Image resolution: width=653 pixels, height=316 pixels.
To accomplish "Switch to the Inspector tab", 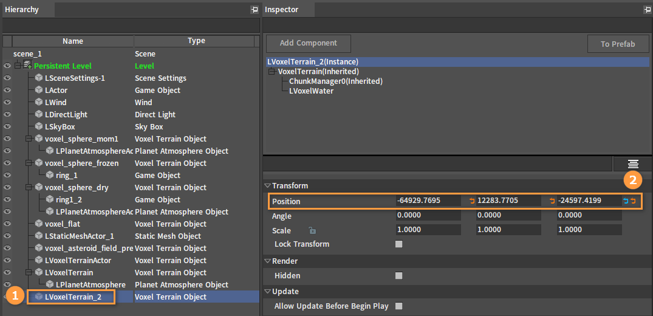I will tap(282, 10).
